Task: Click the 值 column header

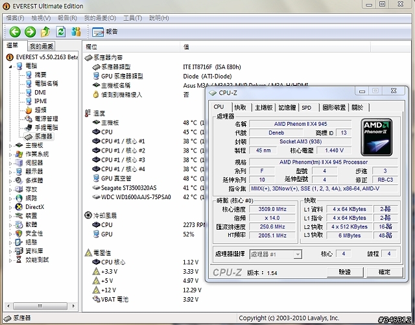Action: (x=275, y=47)
